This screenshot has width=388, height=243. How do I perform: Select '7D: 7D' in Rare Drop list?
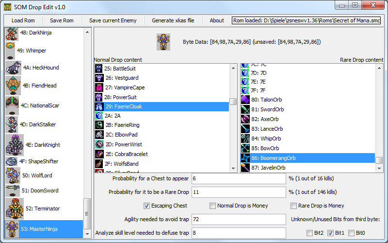[x=308, y=73]
